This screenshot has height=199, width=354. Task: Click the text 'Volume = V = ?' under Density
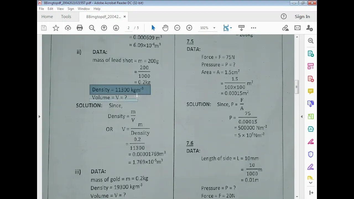coord(110,97)
